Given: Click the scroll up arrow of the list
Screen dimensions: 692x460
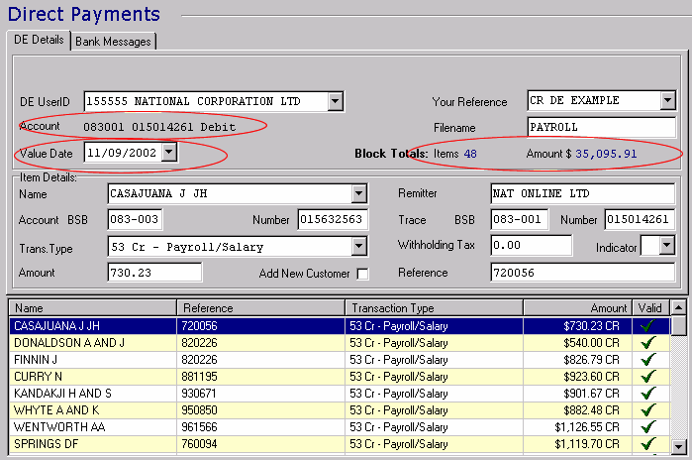Looking at the screenshot, I should [x=678, y=307].
